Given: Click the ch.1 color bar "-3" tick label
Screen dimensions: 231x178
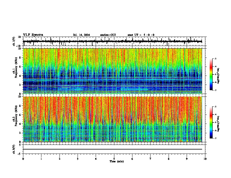Looking at the screenshot, I should (x=215, y=58).
